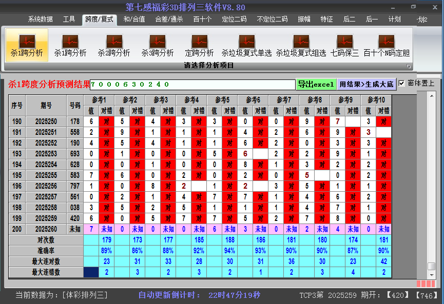Viewport: 444px width, 304px height.
Task: Open 杀垃圾复式组选 analysis
Action: point(301,45)
